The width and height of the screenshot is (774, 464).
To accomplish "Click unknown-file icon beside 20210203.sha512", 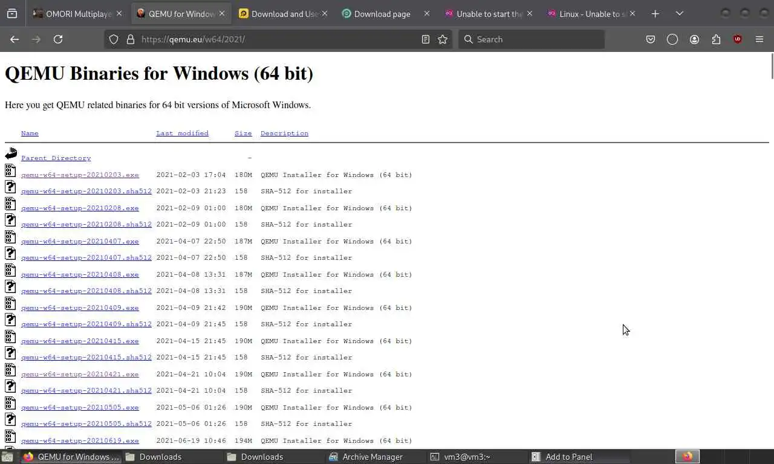I will coord(10,187).
